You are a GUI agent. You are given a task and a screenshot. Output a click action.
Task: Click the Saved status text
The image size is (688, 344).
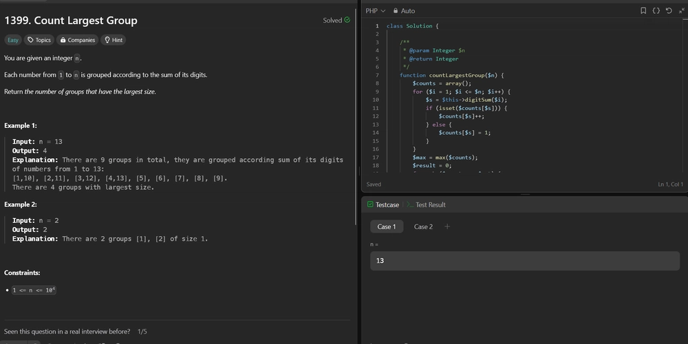(374, 184)
